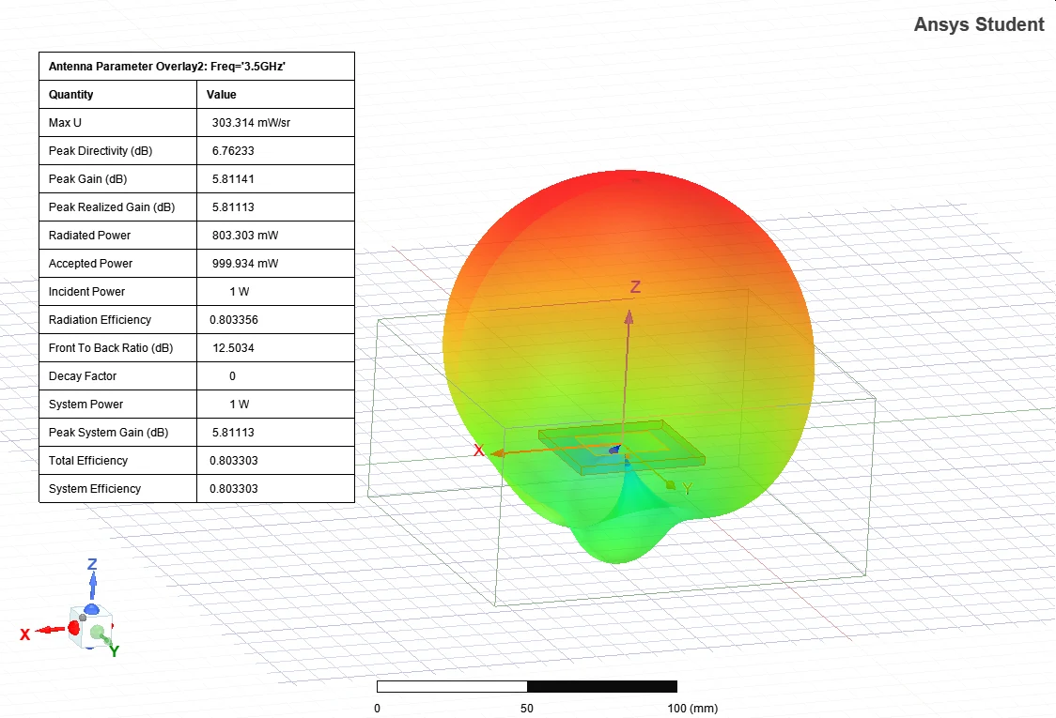Select the 'System Efficiency' label
This screenshot has width=1056, height=718.
(95, 489)
